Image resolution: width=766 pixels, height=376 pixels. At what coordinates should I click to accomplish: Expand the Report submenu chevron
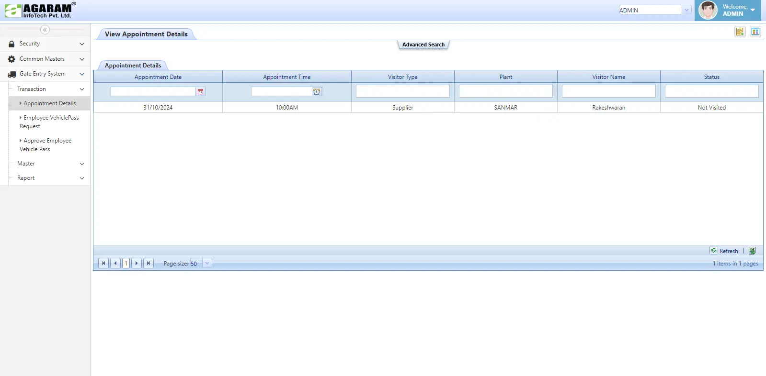click(82, 178)
